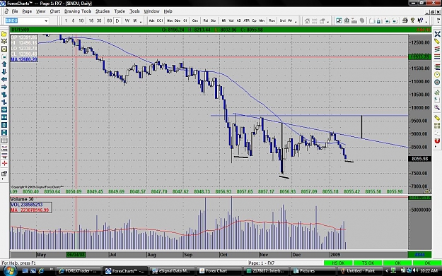Open the Studies menu
Screen dimensions: 442x276
pos(103,11)
